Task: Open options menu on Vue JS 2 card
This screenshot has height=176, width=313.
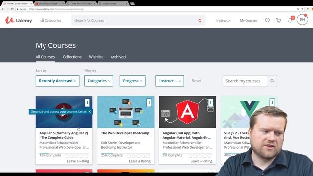Action: click(272, 103)
